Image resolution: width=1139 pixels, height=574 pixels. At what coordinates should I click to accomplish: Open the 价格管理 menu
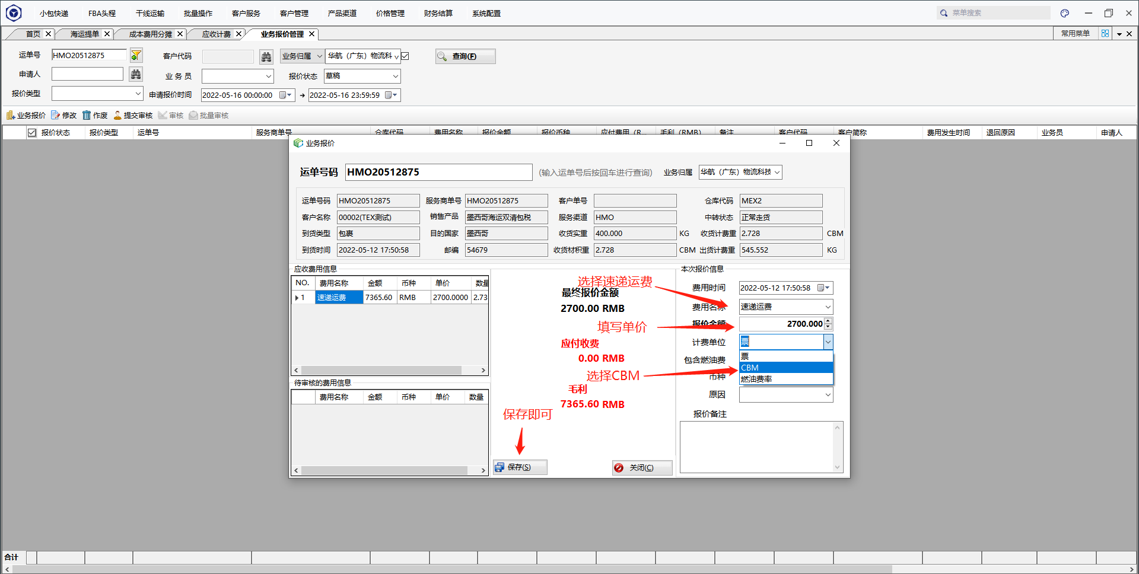point(390,13)
